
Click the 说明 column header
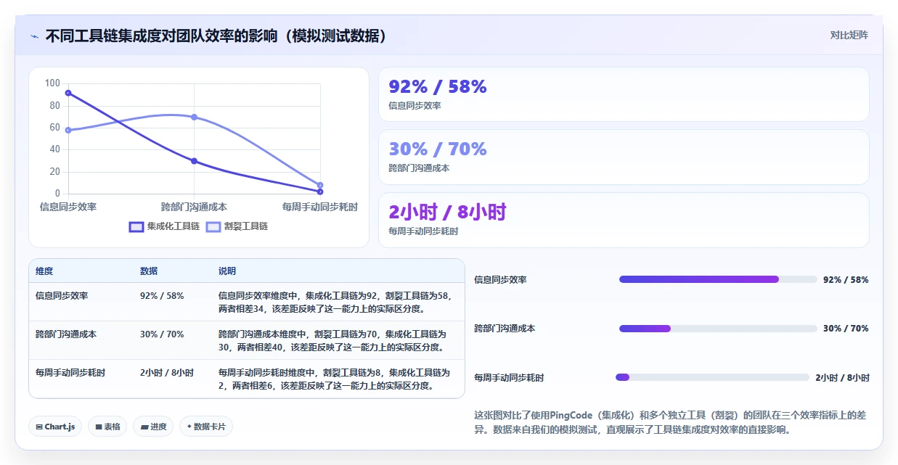point(227,271)
